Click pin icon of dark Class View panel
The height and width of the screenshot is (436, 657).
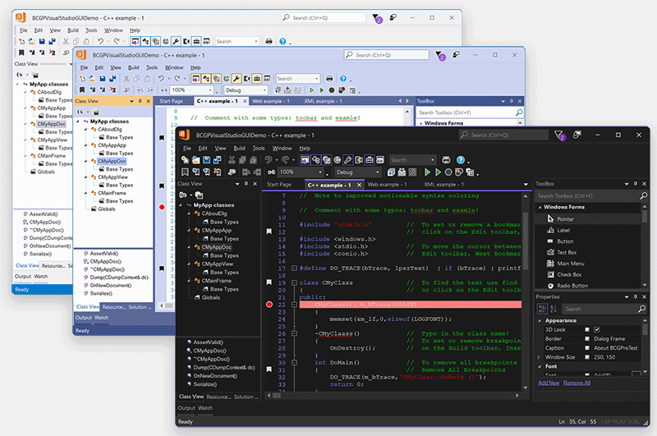[246, 184]
